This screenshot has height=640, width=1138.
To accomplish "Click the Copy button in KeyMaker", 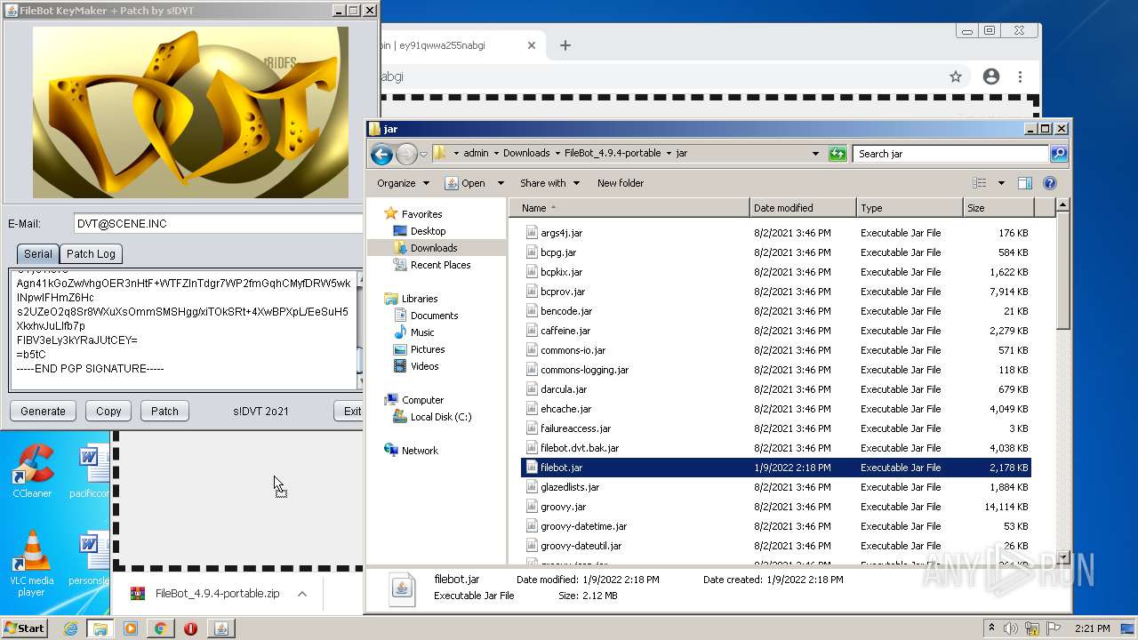I will [108, 411].
